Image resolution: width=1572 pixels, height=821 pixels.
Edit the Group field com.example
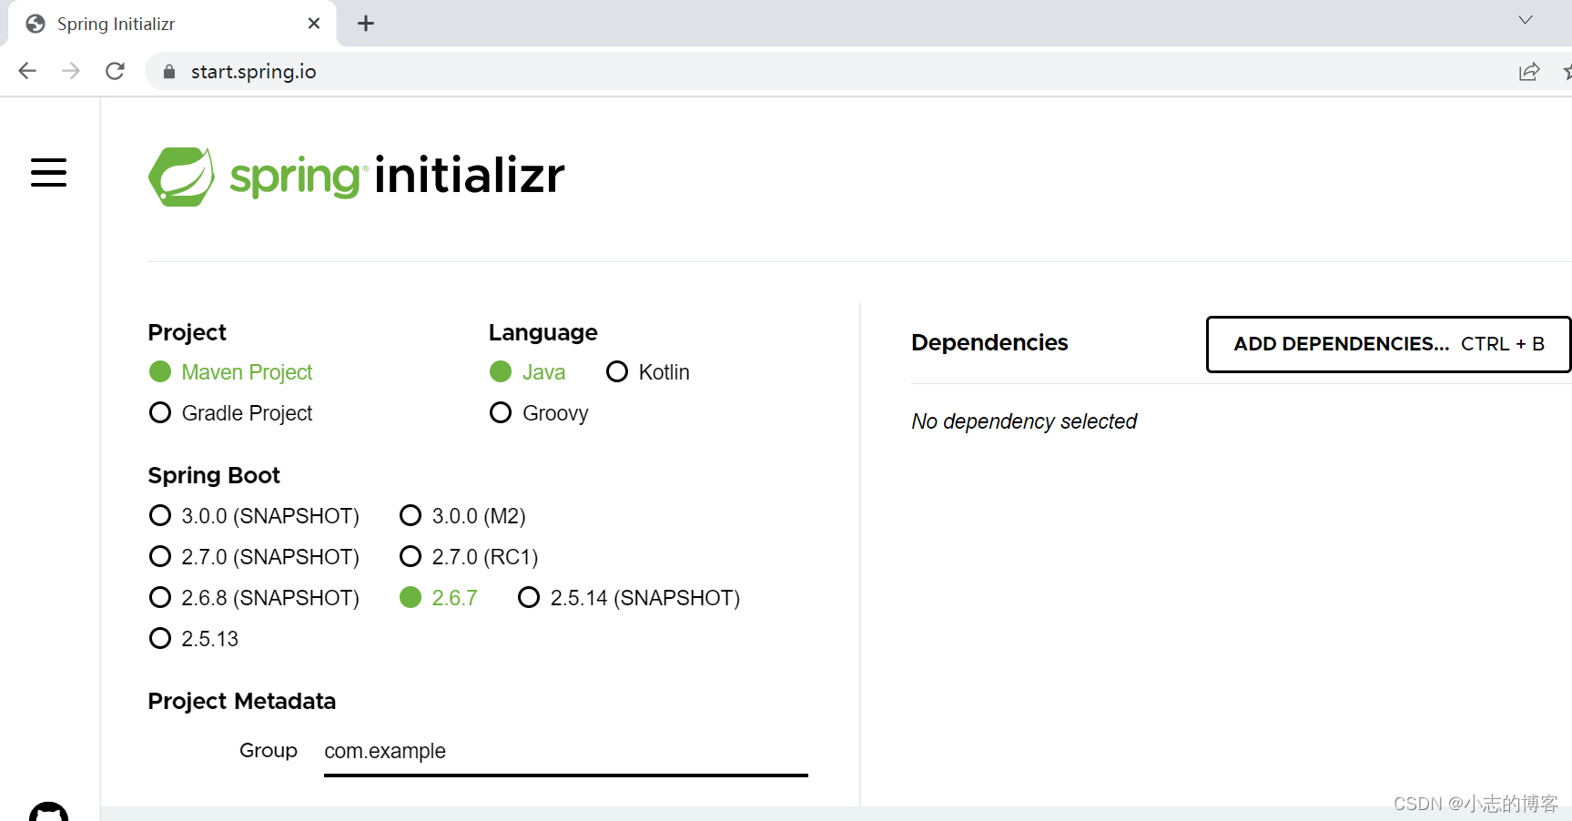pos(565,752)
